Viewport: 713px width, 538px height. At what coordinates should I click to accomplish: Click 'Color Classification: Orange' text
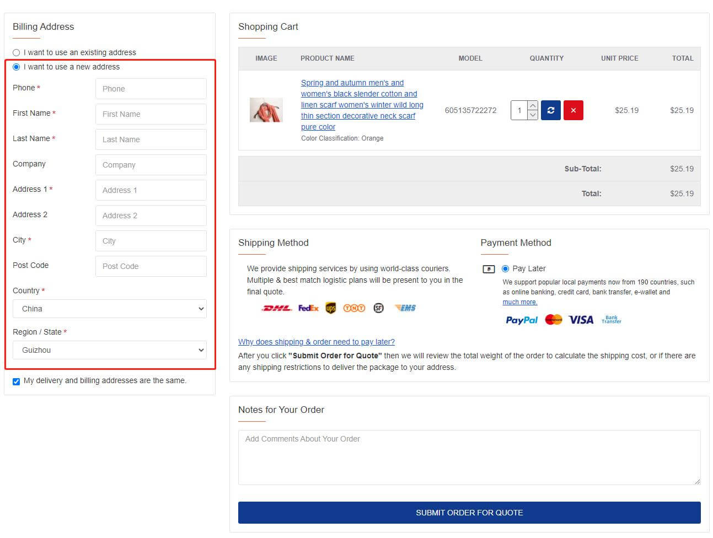342,138
